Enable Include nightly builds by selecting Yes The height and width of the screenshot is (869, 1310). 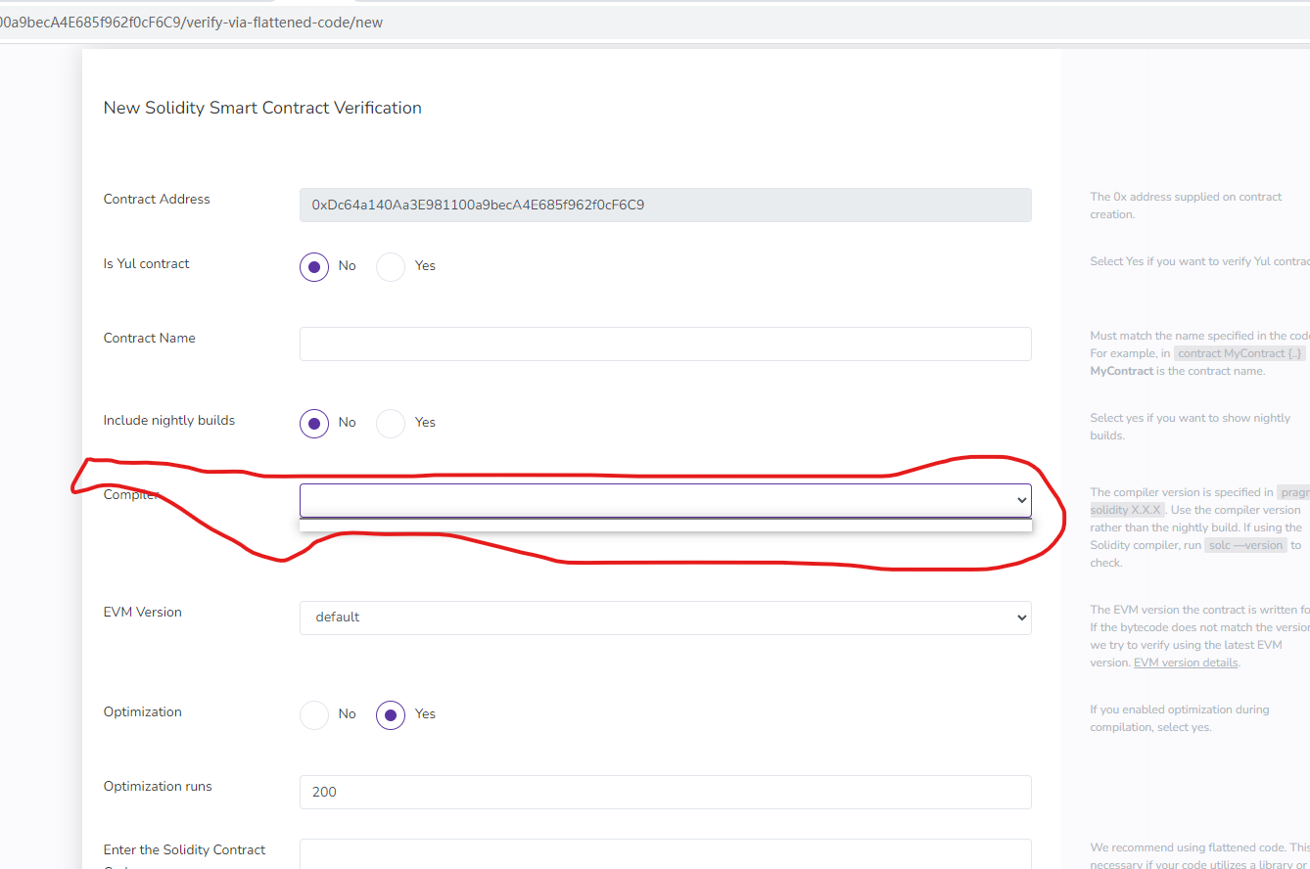point(391,423)
